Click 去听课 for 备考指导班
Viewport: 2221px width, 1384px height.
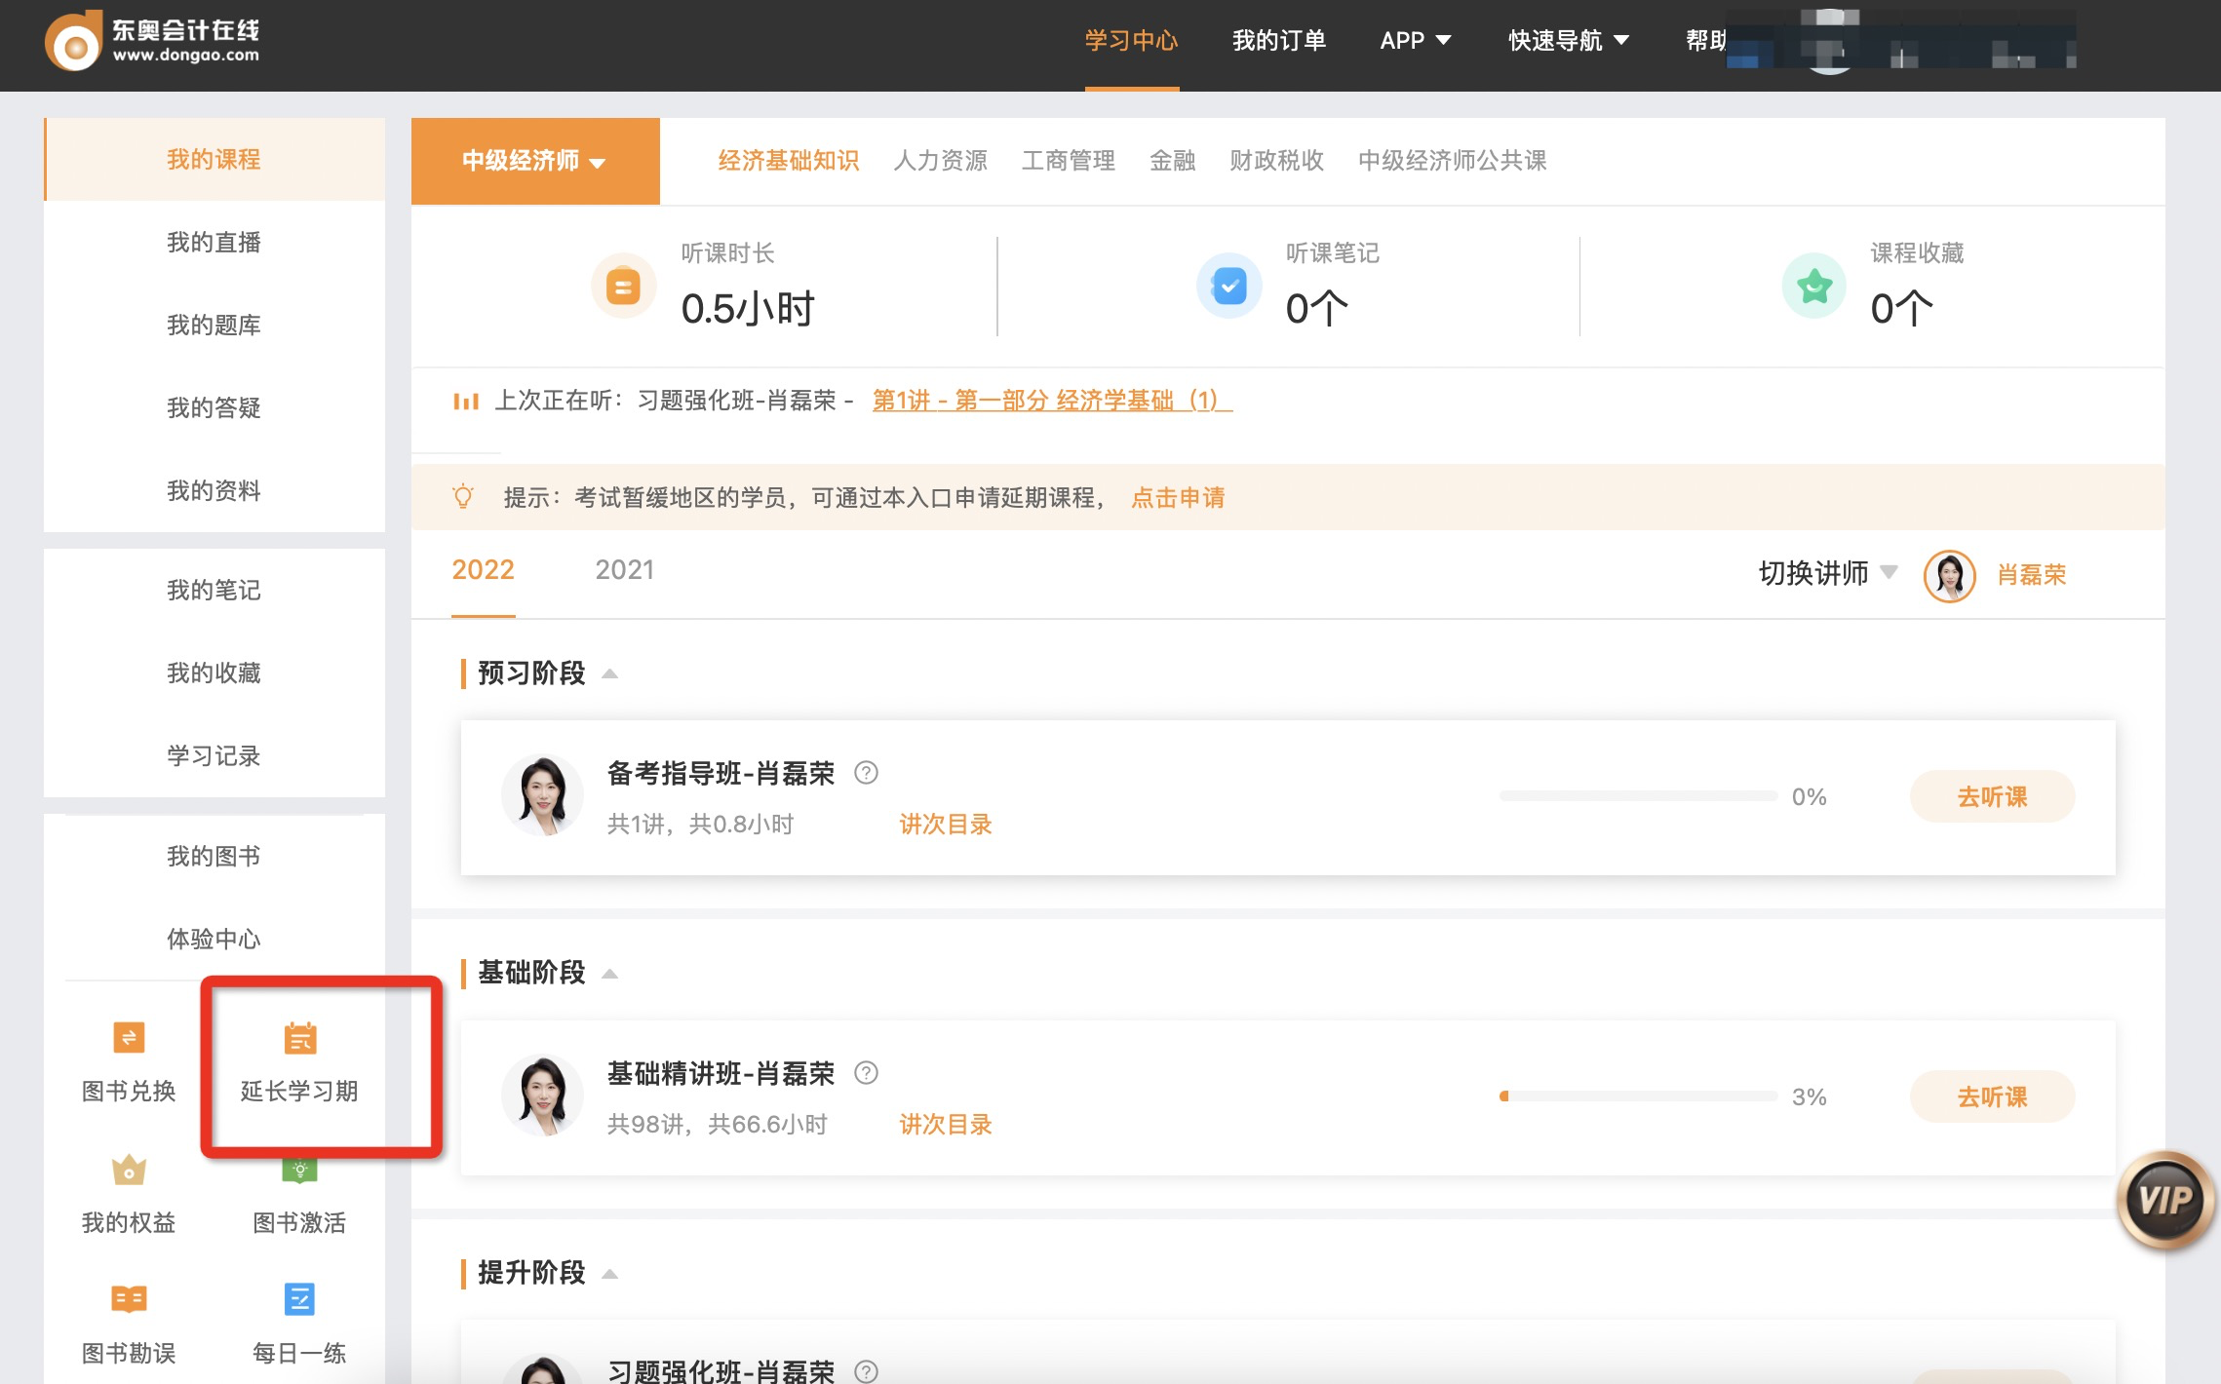click(1992, 796)
